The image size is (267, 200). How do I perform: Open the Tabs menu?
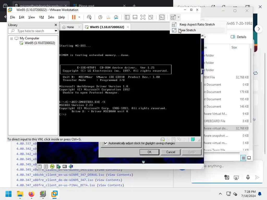pyautogui.click(x=51, y=17)
